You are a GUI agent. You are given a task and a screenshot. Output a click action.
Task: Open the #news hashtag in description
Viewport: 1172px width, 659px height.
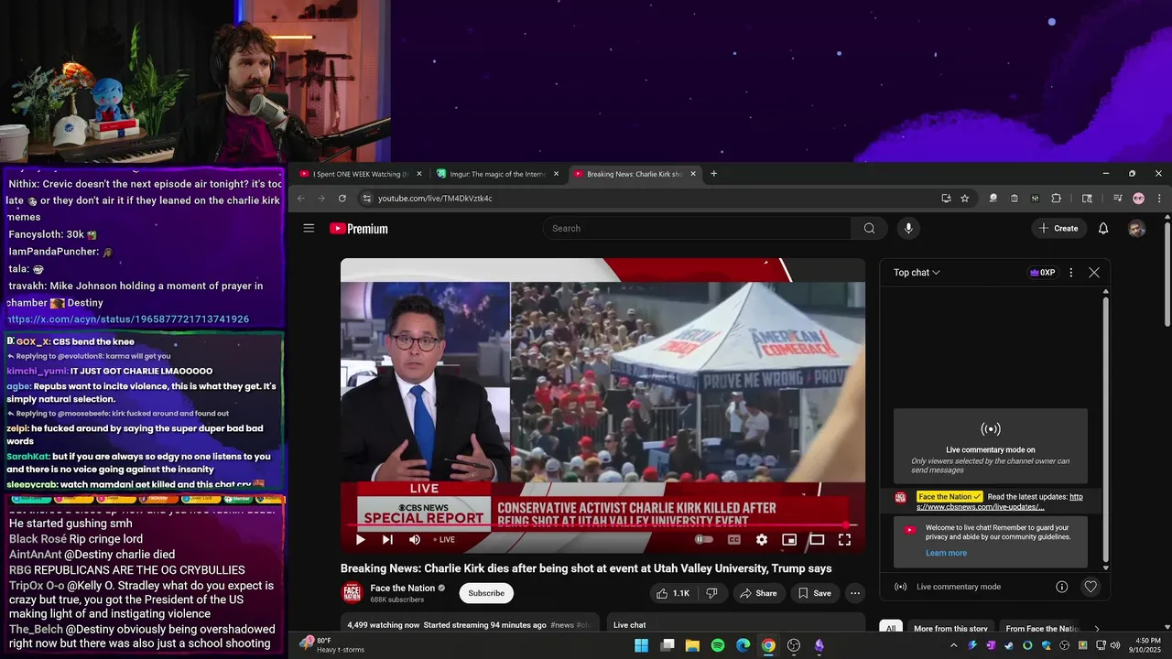562,625
